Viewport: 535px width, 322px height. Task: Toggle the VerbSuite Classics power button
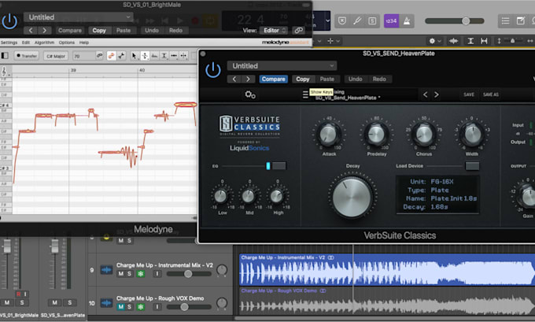click(x=213, y=69)
